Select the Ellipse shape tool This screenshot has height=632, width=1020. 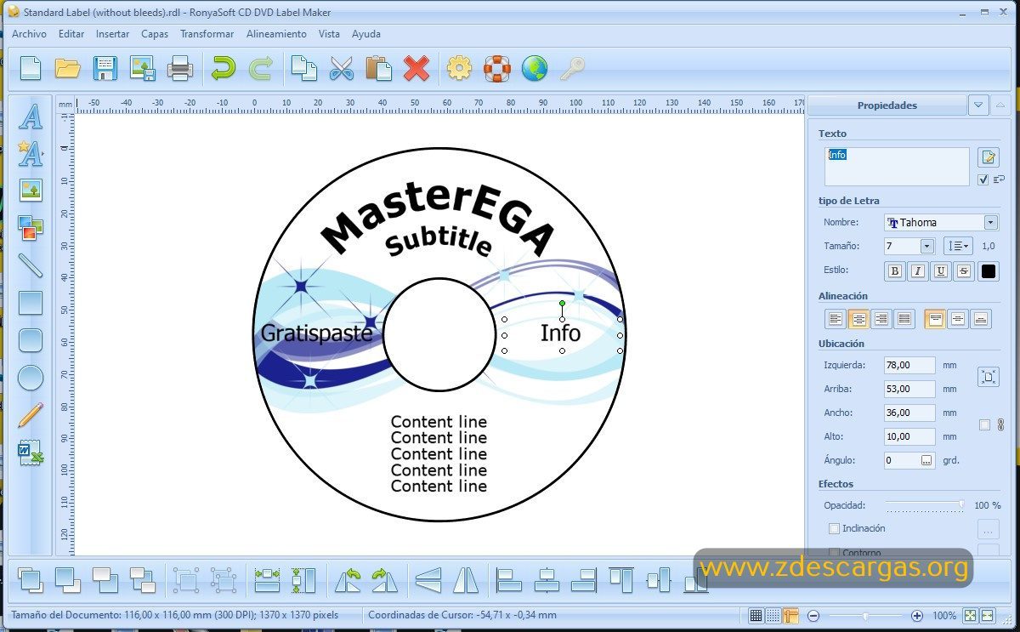coord(31,377)
